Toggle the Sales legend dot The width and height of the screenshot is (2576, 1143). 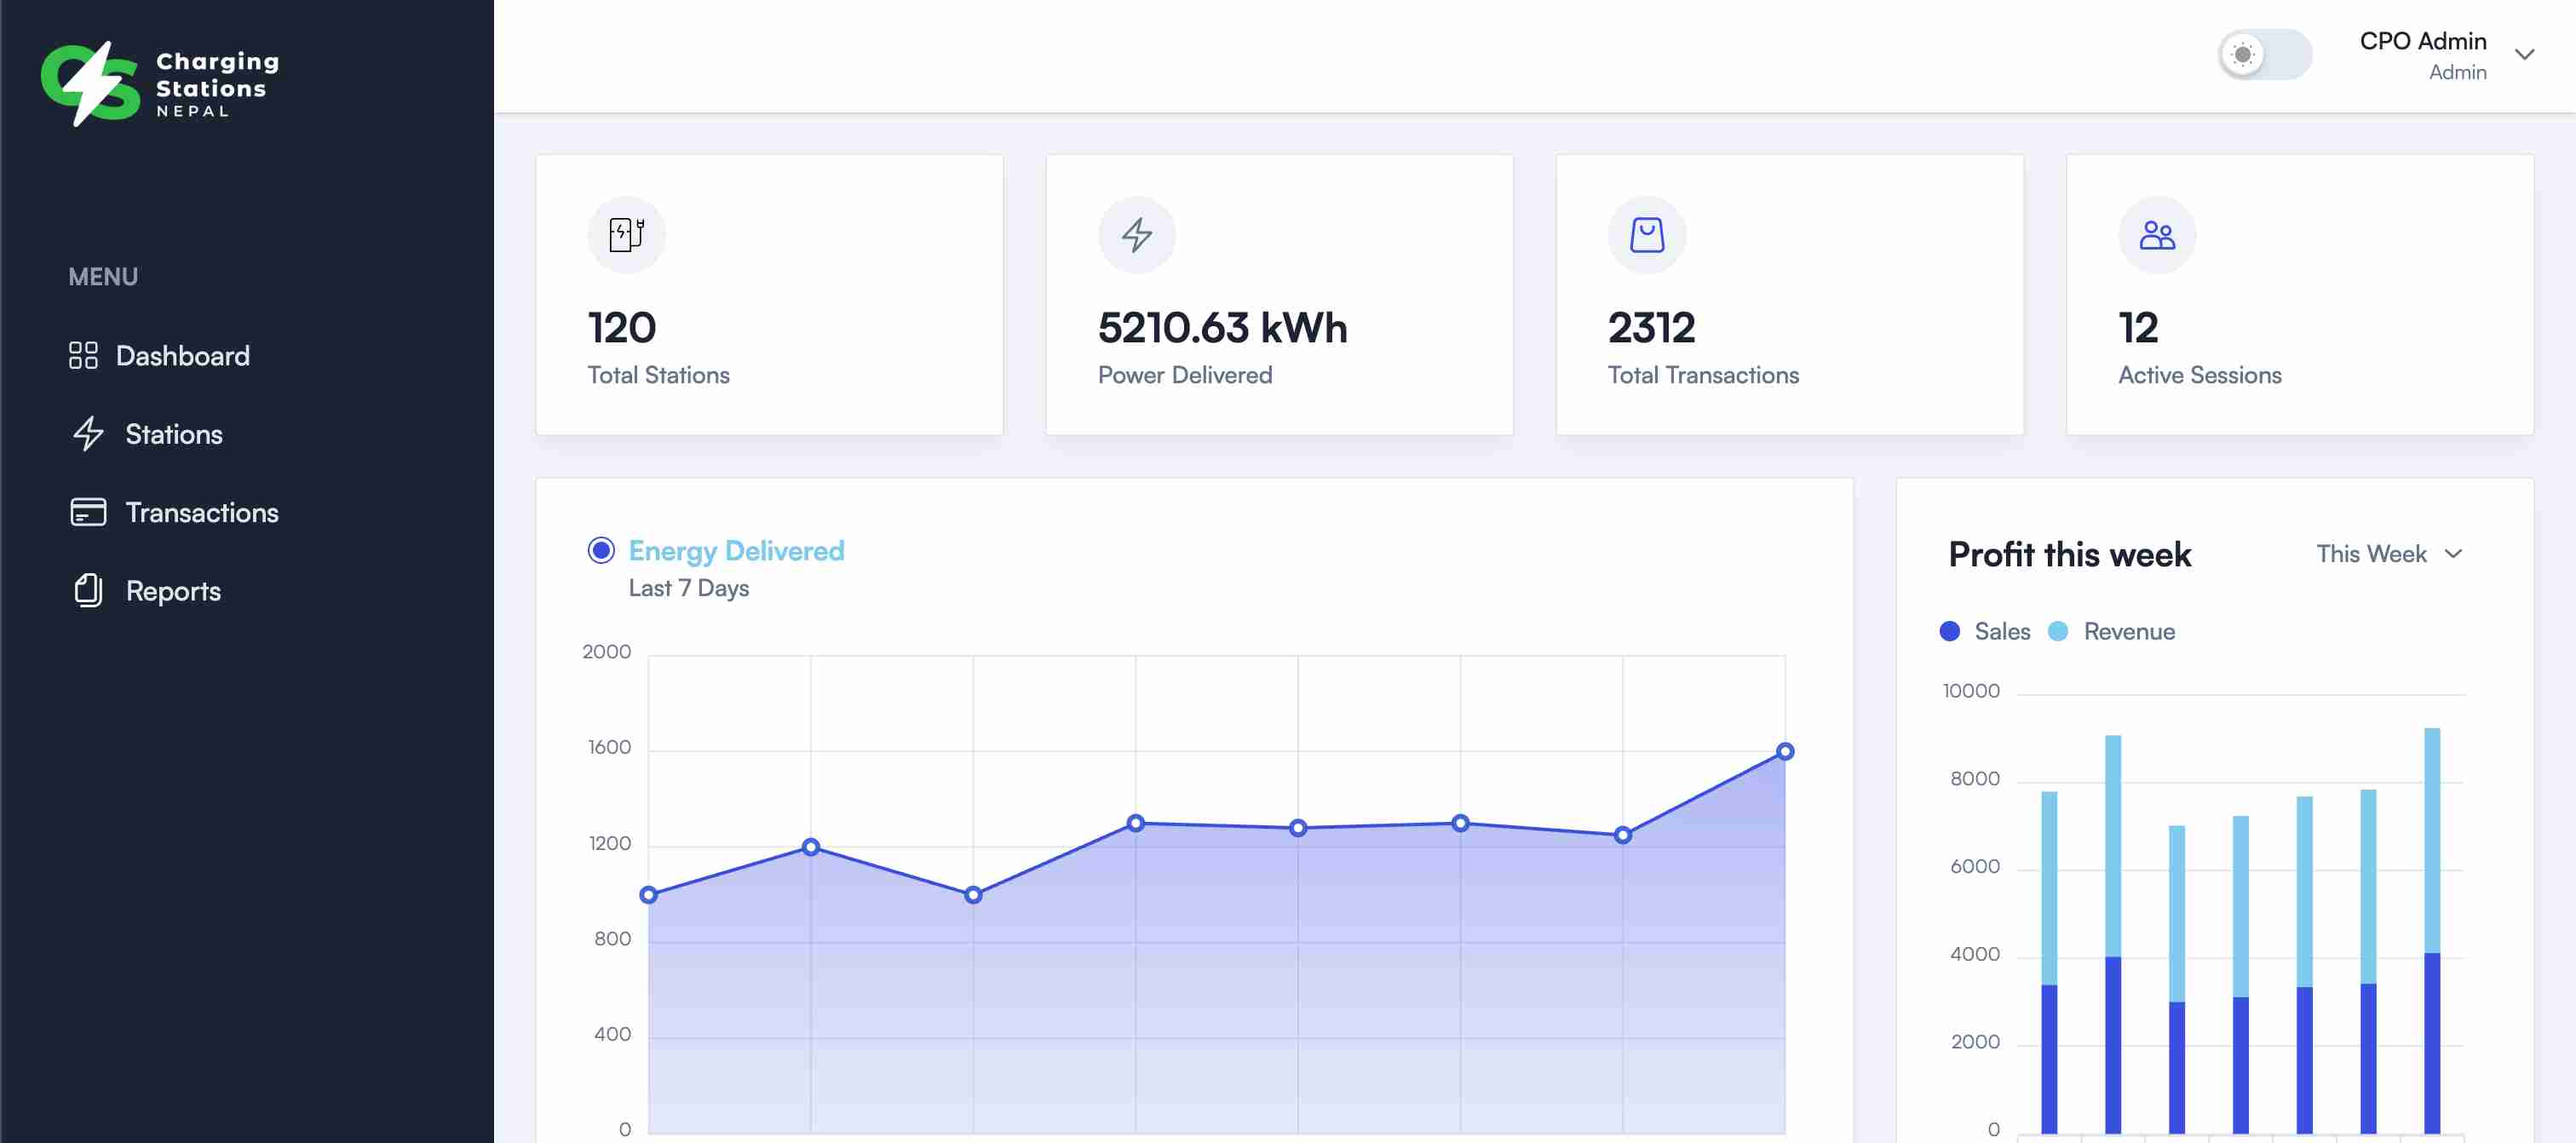1949,631
